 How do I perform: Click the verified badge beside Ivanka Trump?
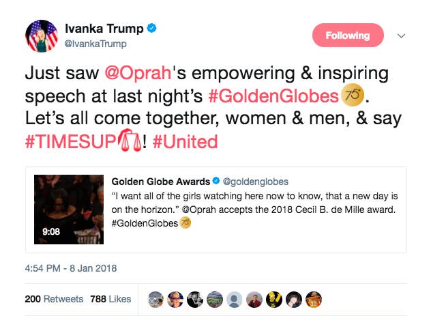point(151,28)
